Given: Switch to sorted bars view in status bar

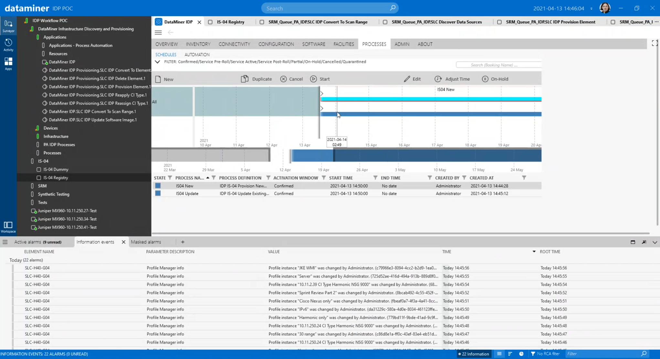Looking at the screenshot, I should click(x=510, y=354).
